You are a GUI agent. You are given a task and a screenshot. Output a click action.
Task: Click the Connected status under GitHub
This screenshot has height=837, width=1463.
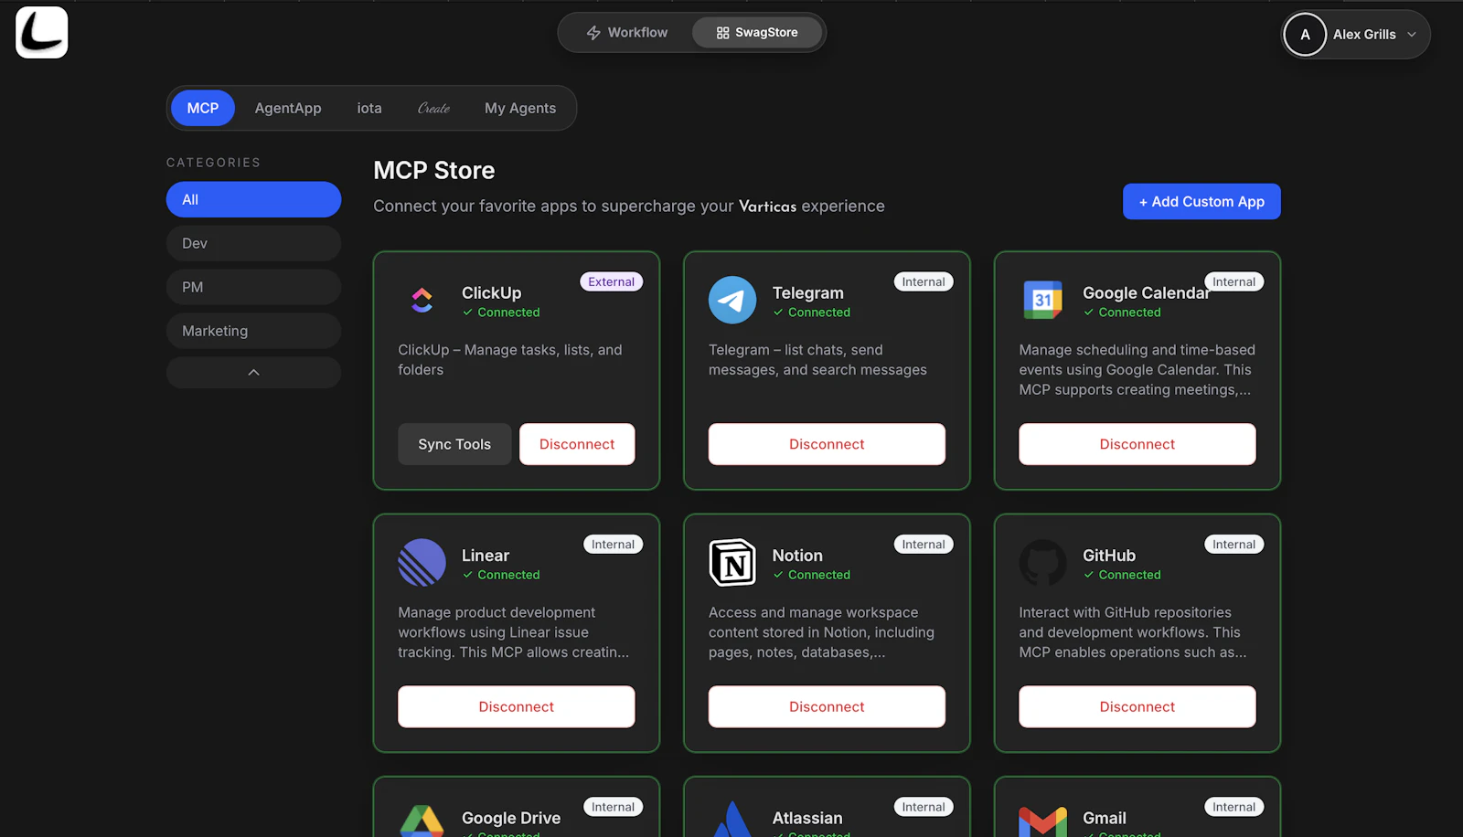(1122, 575)
